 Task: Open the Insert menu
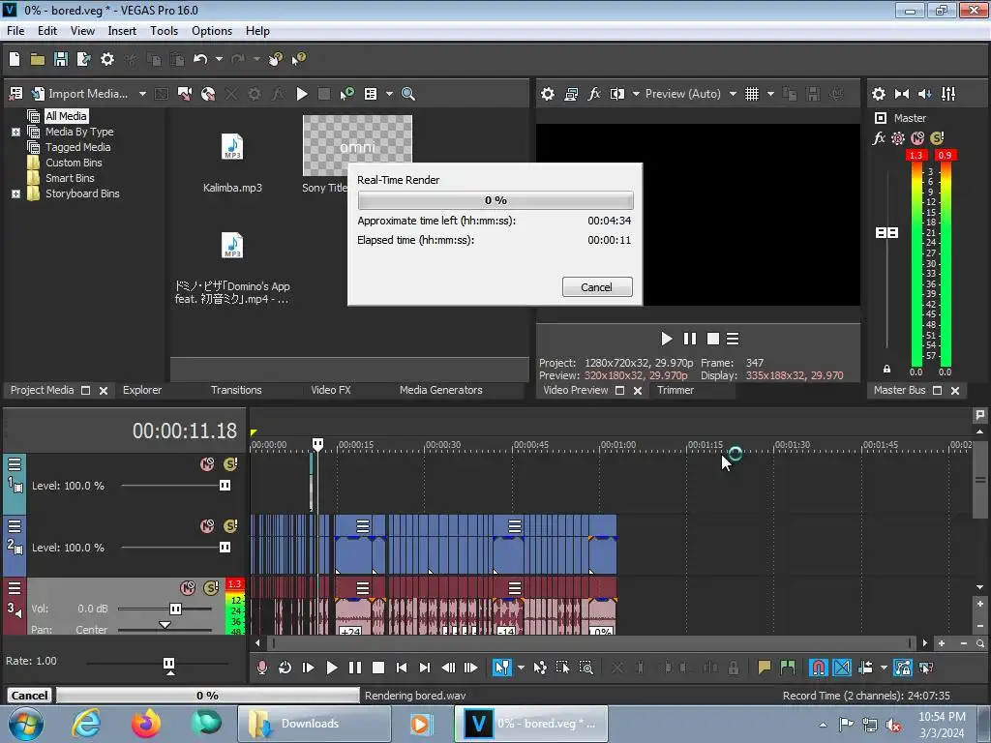coord(122,31)
